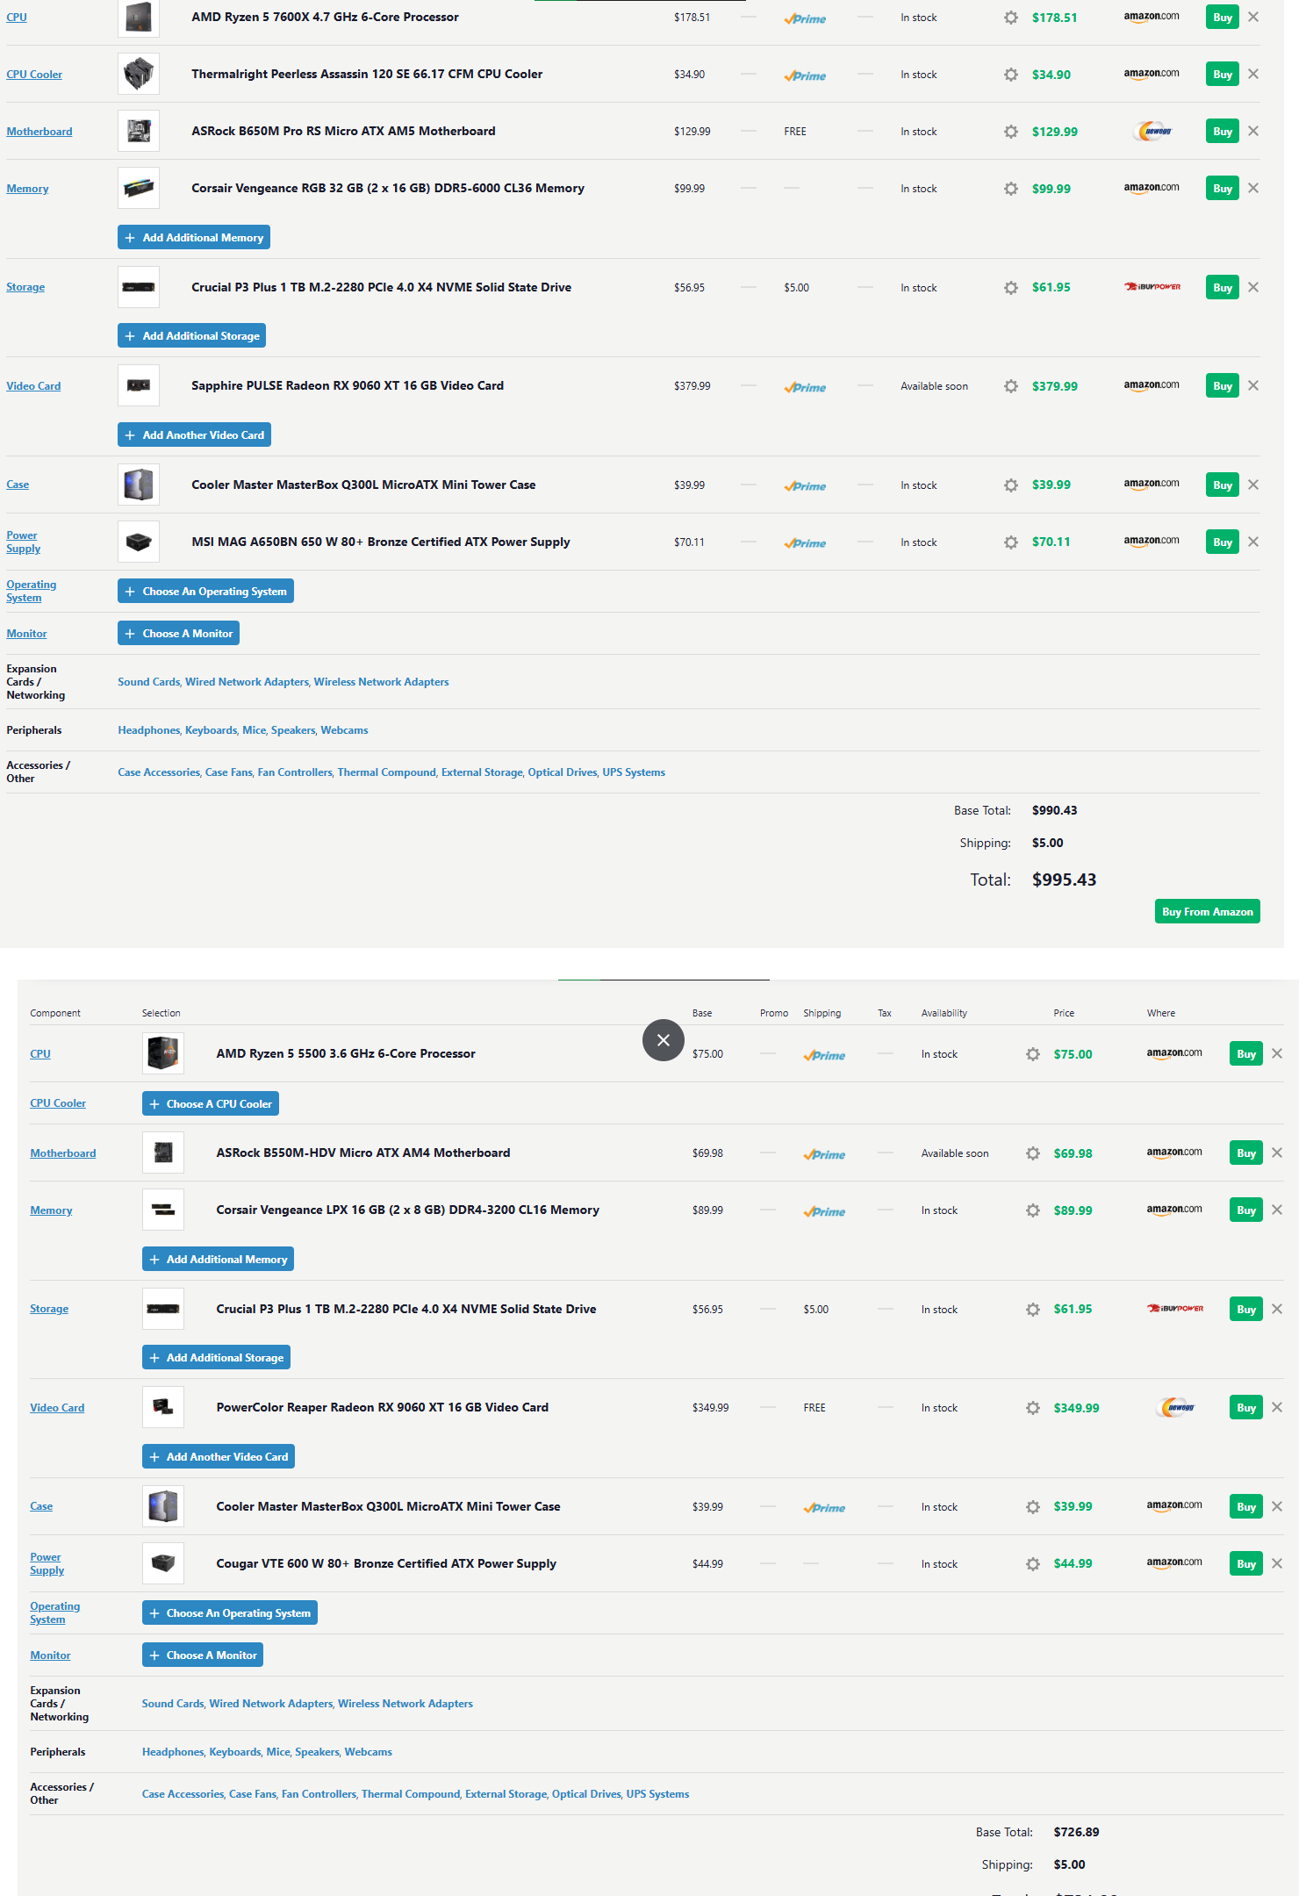
Task: Click Newegg logo on PowerColor Reaper row
Action: point(1176,1408)
